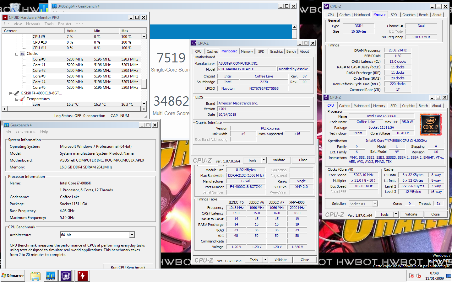This screenshot has width=452, height=282.
Task: Select the Core #5 clock row
Action: tap(72, 88)
